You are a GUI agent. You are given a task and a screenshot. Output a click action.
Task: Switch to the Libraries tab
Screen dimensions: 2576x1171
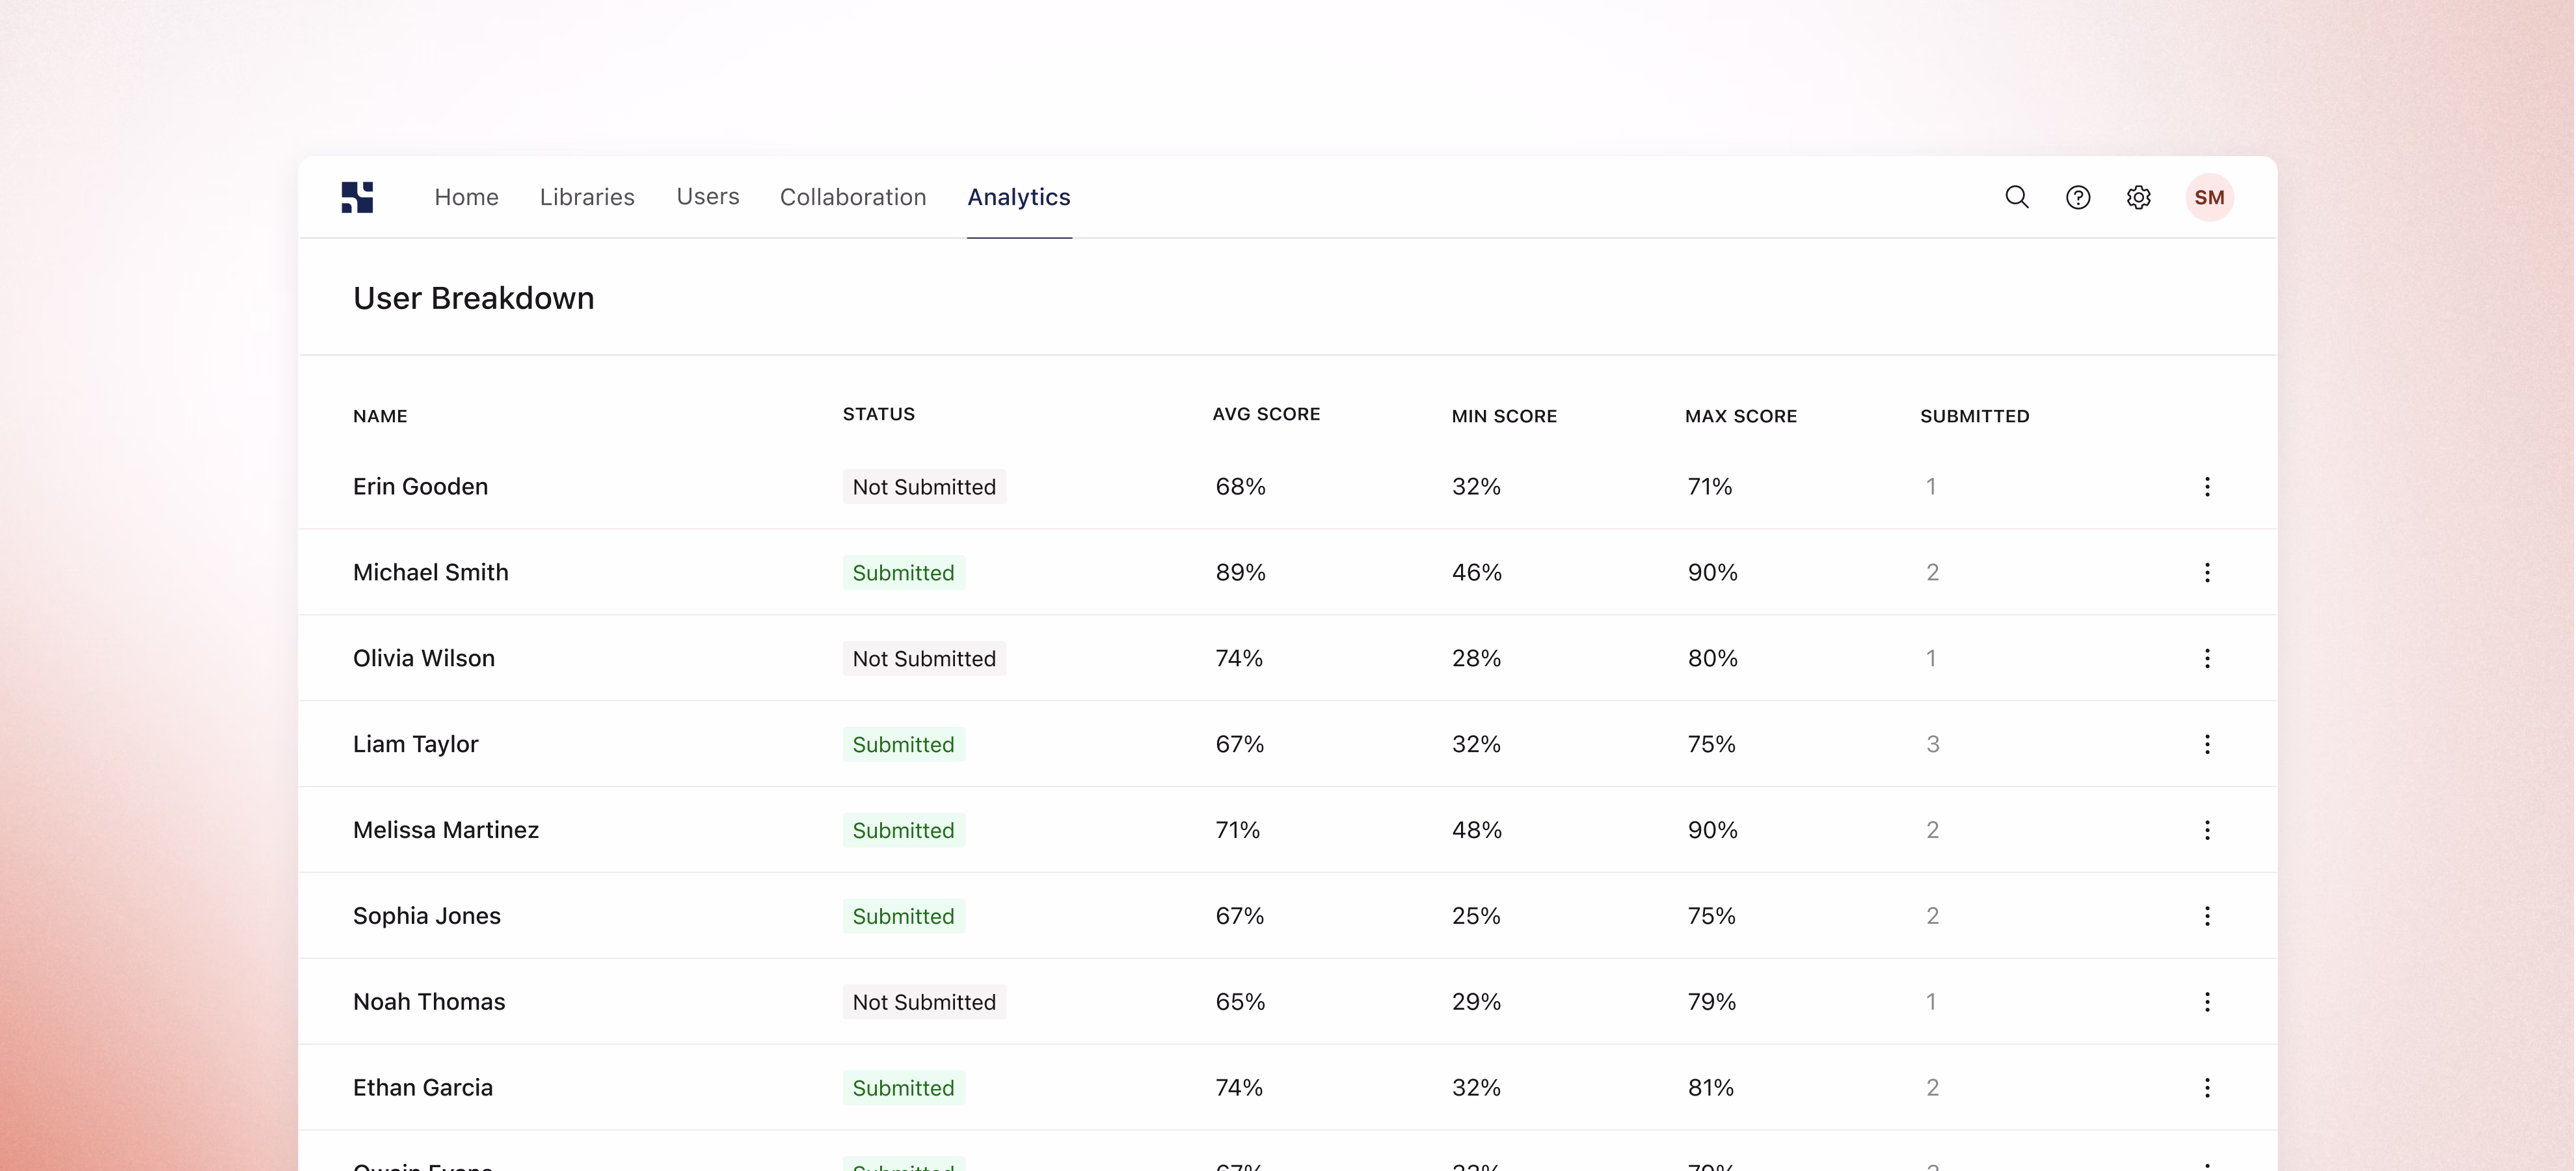pos(587,197)
